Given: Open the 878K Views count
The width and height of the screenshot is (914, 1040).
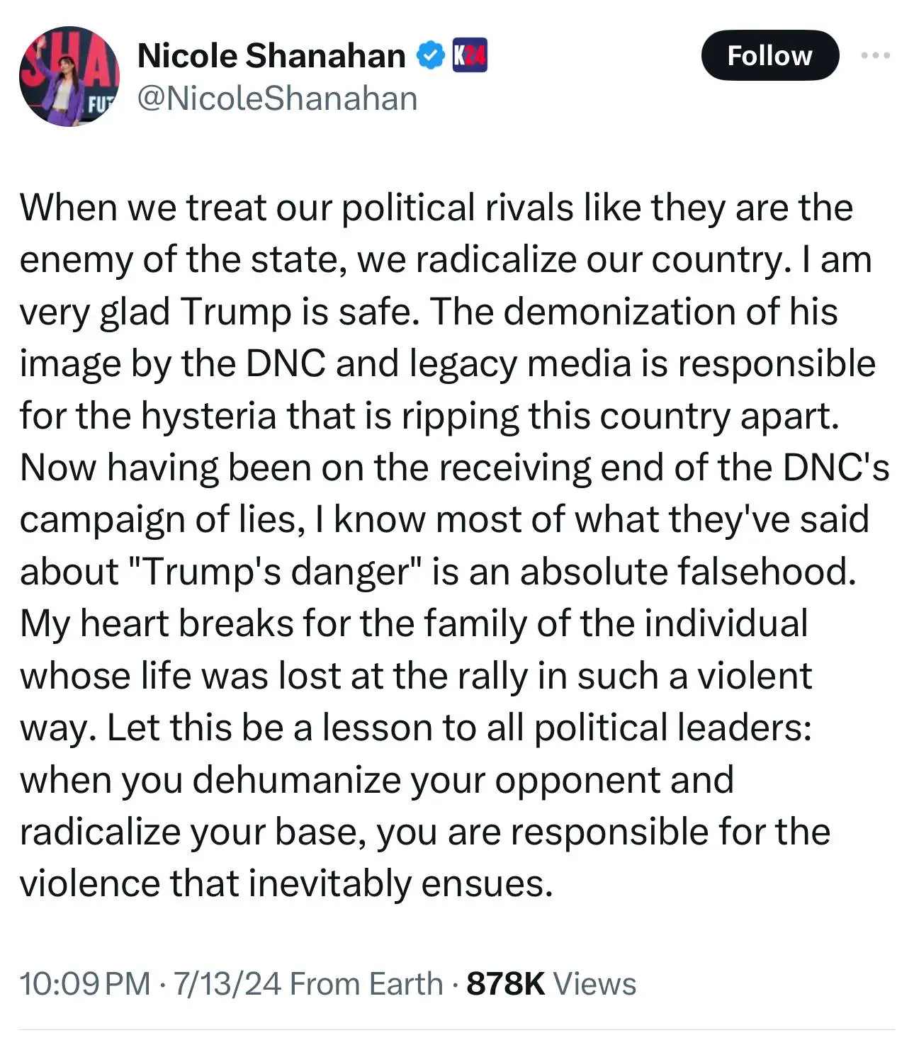Looking at the screenshot, I should pyautogui.click(x=505, y=984).
